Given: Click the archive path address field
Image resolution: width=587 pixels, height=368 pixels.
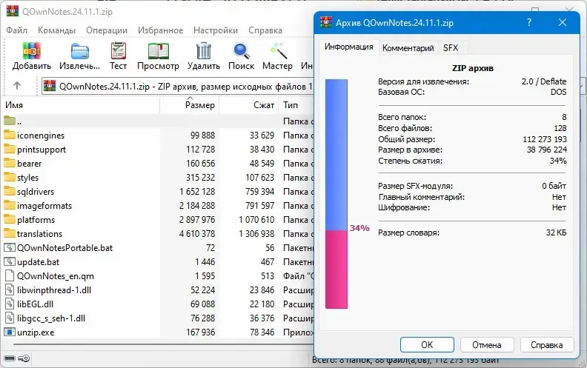Looking at the screenshot, I should pos(178,87).
